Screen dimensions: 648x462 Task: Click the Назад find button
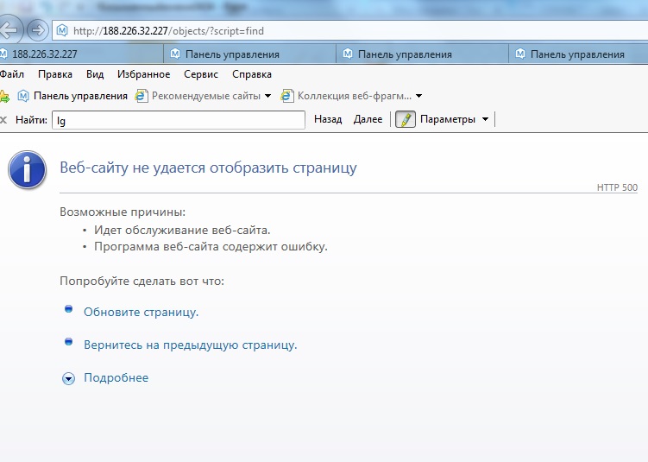point(328,119)
